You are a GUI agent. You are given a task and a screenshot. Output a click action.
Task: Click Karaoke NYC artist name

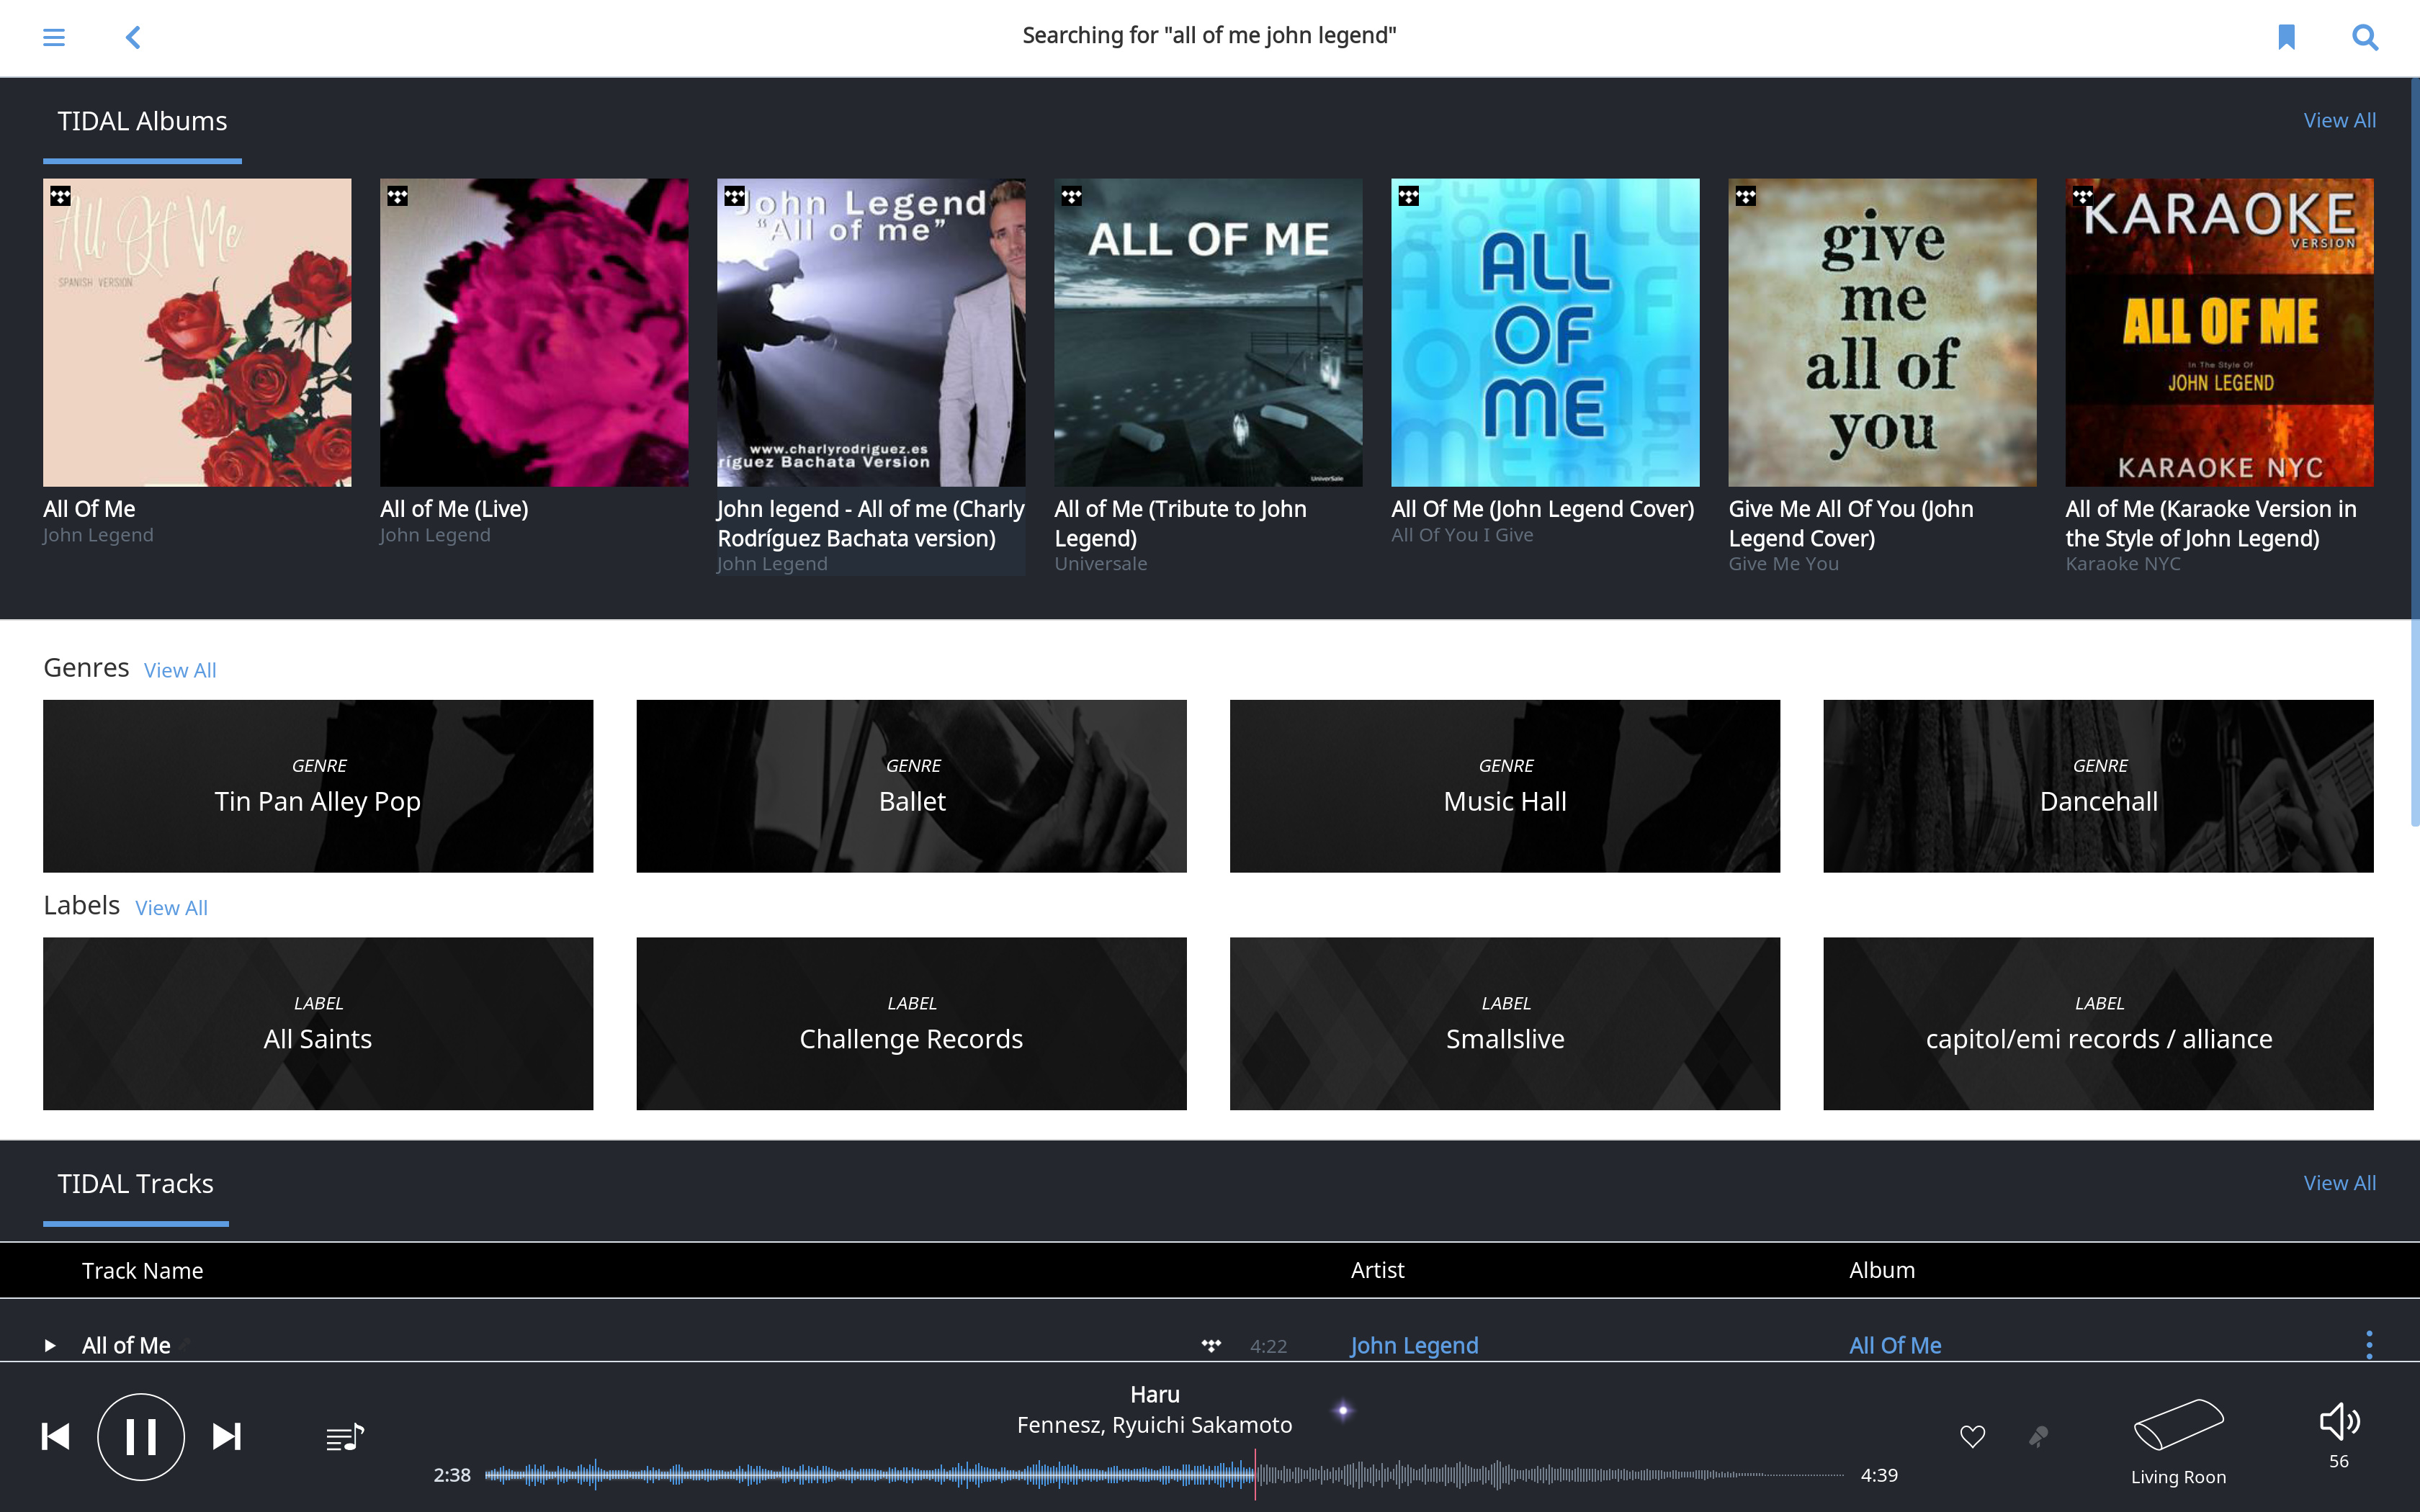pyautogui.click(x=2122, y=564)
